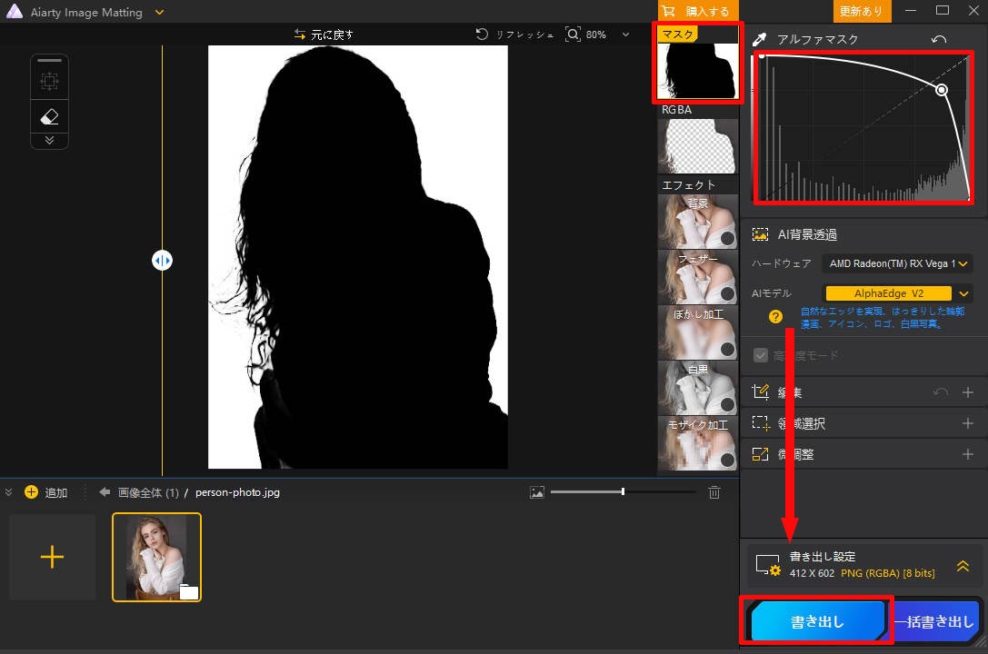
Task: Click the undo arrow in the アルファマスク panel
Action: point(940,38)
